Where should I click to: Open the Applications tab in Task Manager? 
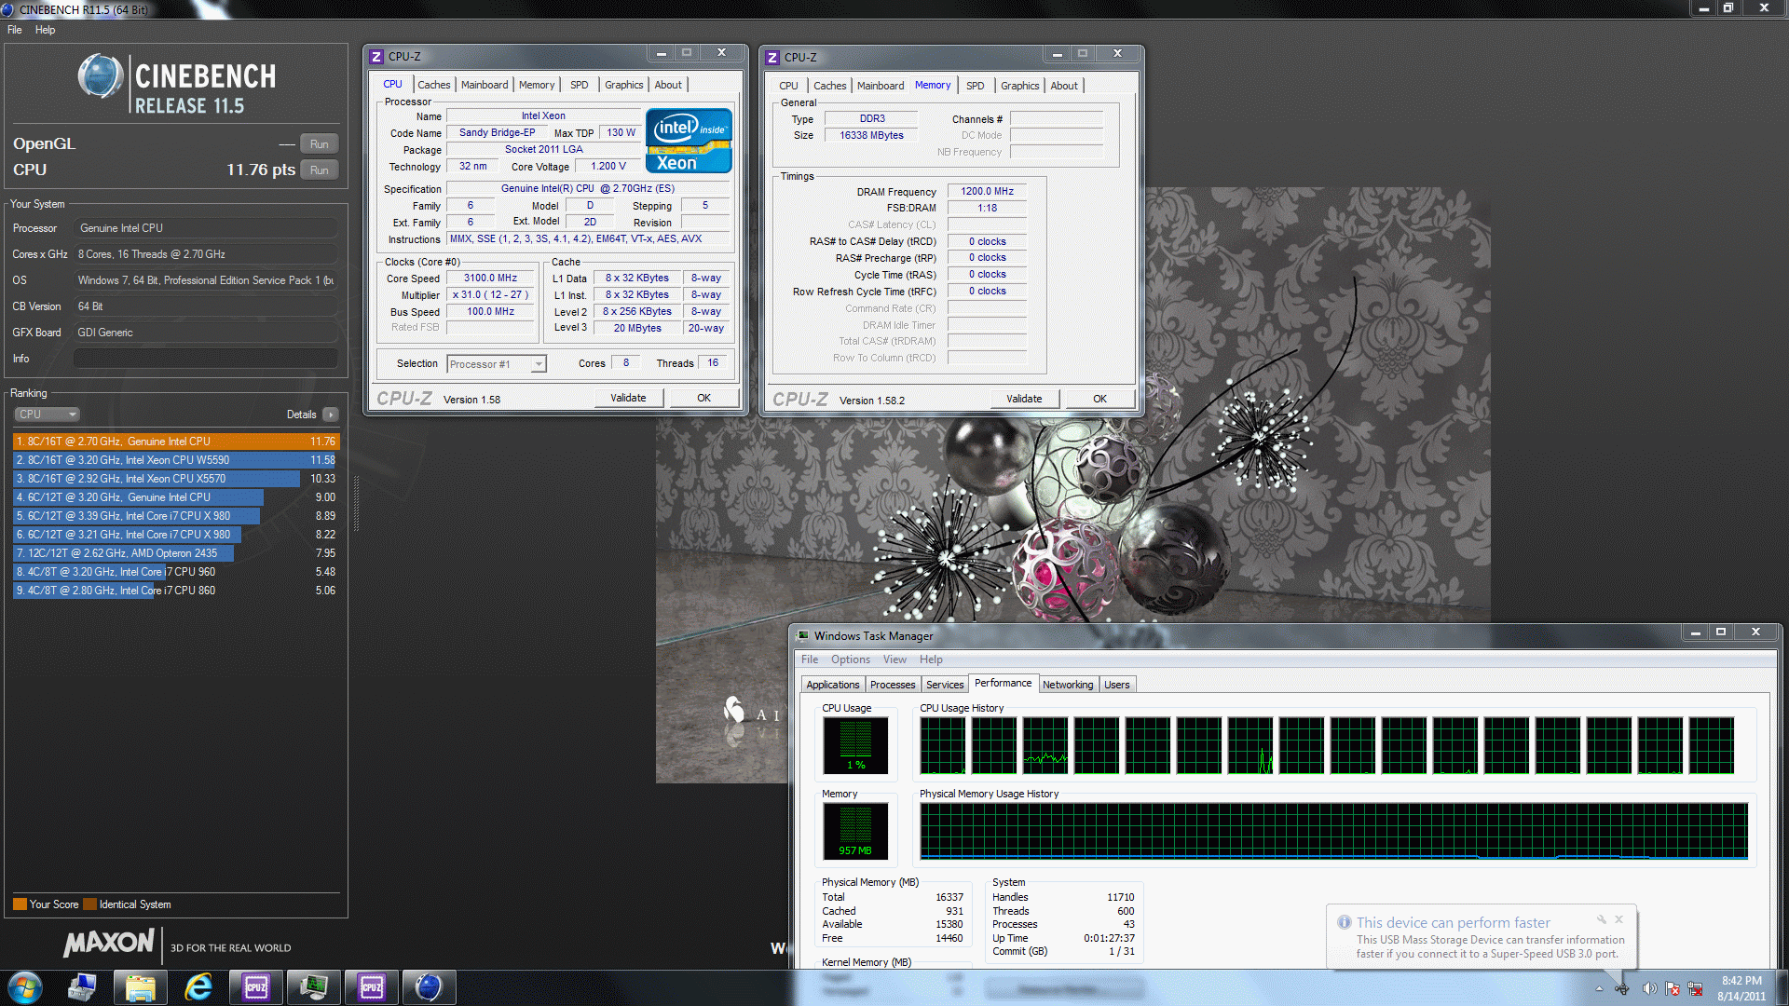point(833,685)
